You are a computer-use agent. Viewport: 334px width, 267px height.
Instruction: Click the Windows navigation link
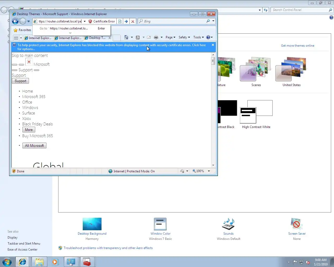(x=30, y=108)
